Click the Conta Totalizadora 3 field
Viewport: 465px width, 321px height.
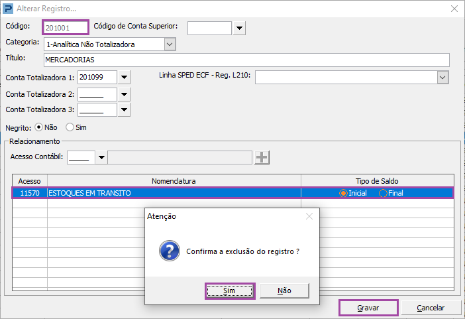coord(97,109)
